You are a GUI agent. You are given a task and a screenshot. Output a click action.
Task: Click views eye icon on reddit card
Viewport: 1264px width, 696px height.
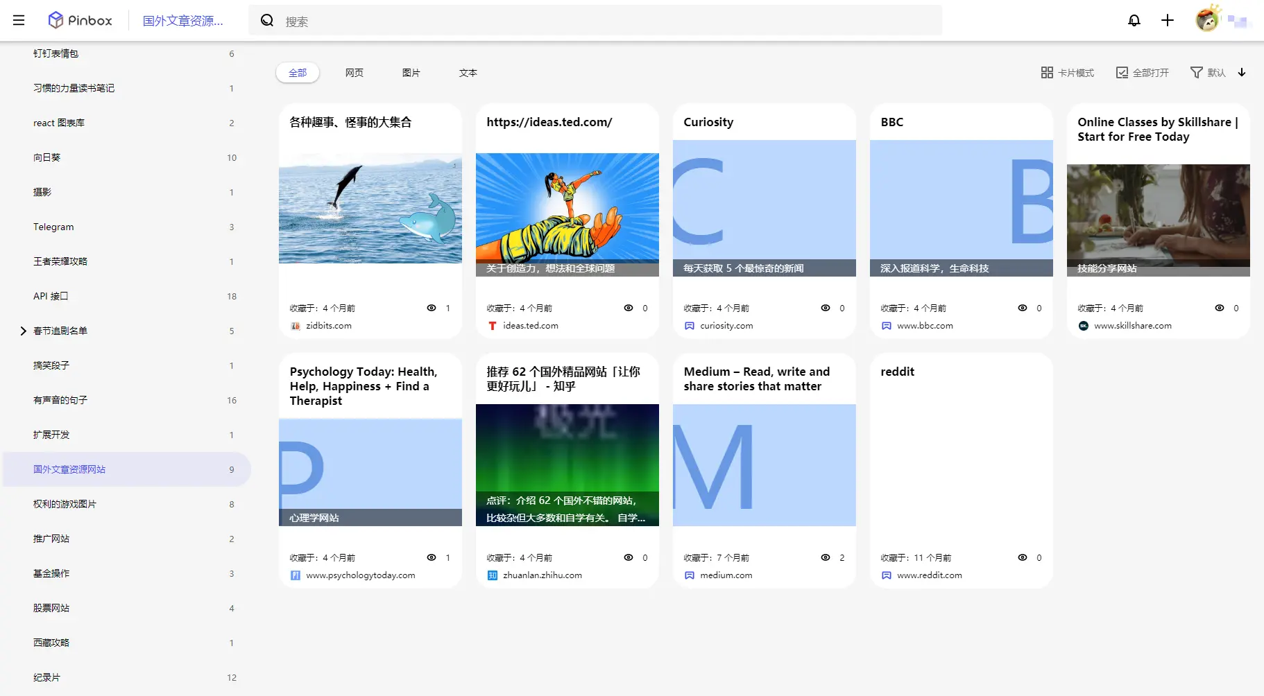pyautogui.click(x=1023, y=557)
